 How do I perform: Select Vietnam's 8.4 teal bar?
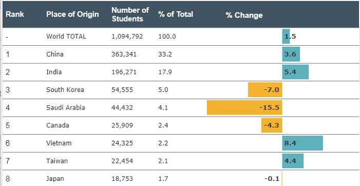[x=302, y=143]
